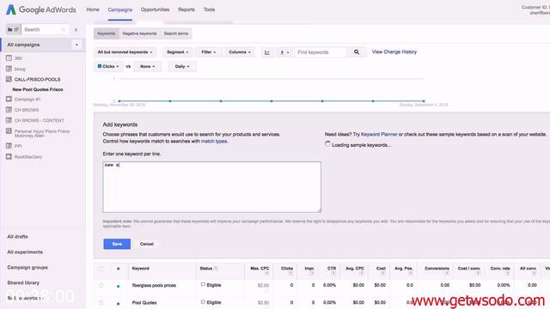This screenshot has height=309, width=550.
Task: Switch to the Search terms tab
Action: [176, 33]
